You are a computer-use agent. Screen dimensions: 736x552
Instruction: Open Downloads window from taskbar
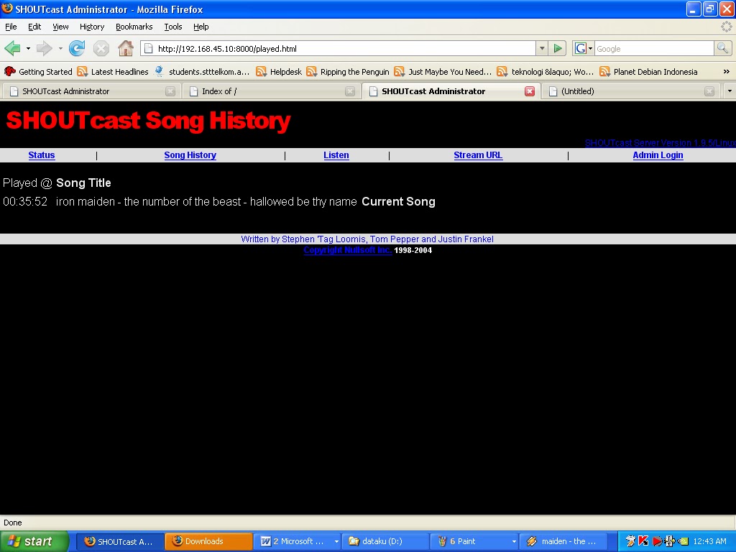point(208,541)
